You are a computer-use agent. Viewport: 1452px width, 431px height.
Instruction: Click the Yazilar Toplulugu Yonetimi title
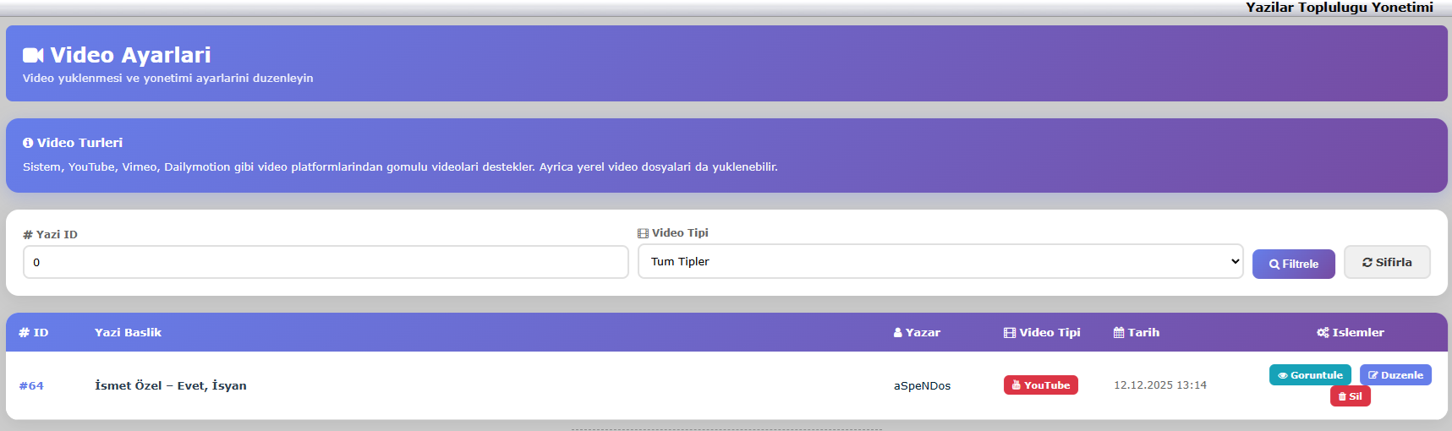(1340, 8)
